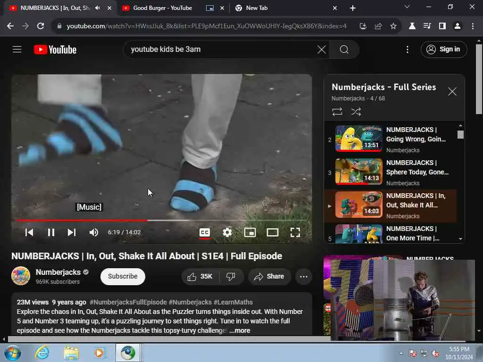The image size is (483, 362).
Task: Open a new browser tab
Action: pyautogui.click(x=353, y=8)
